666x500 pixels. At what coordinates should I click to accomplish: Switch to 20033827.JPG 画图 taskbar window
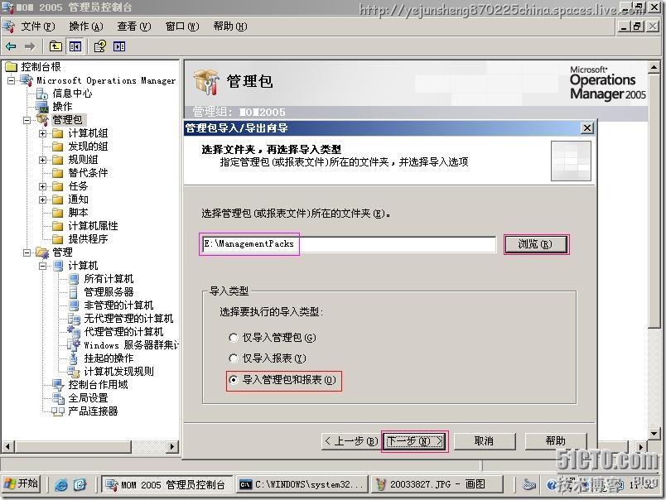(437, 484)
